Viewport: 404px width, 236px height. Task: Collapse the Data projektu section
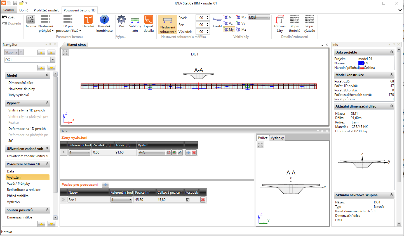tap(391, 52)
